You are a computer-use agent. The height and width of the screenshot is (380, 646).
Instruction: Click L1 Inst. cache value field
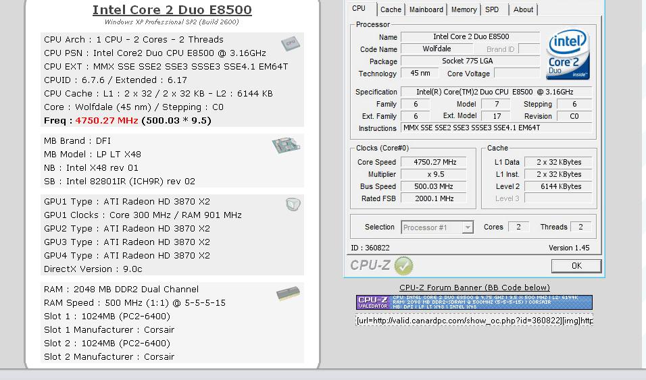pos(558,174)
